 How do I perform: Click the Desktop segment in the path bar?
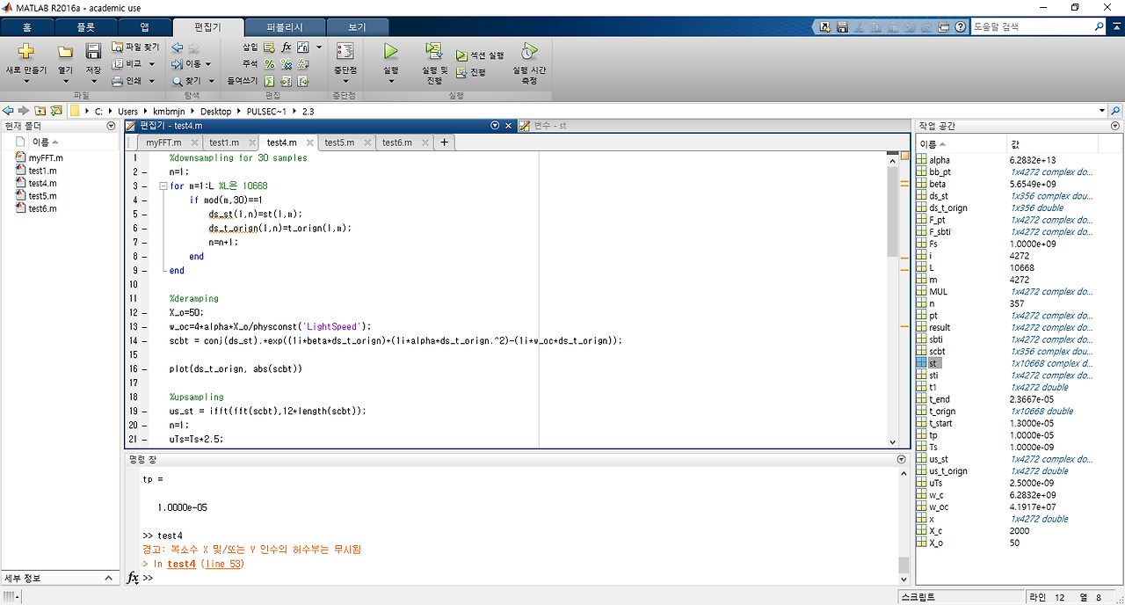click(x=215, y=112)
